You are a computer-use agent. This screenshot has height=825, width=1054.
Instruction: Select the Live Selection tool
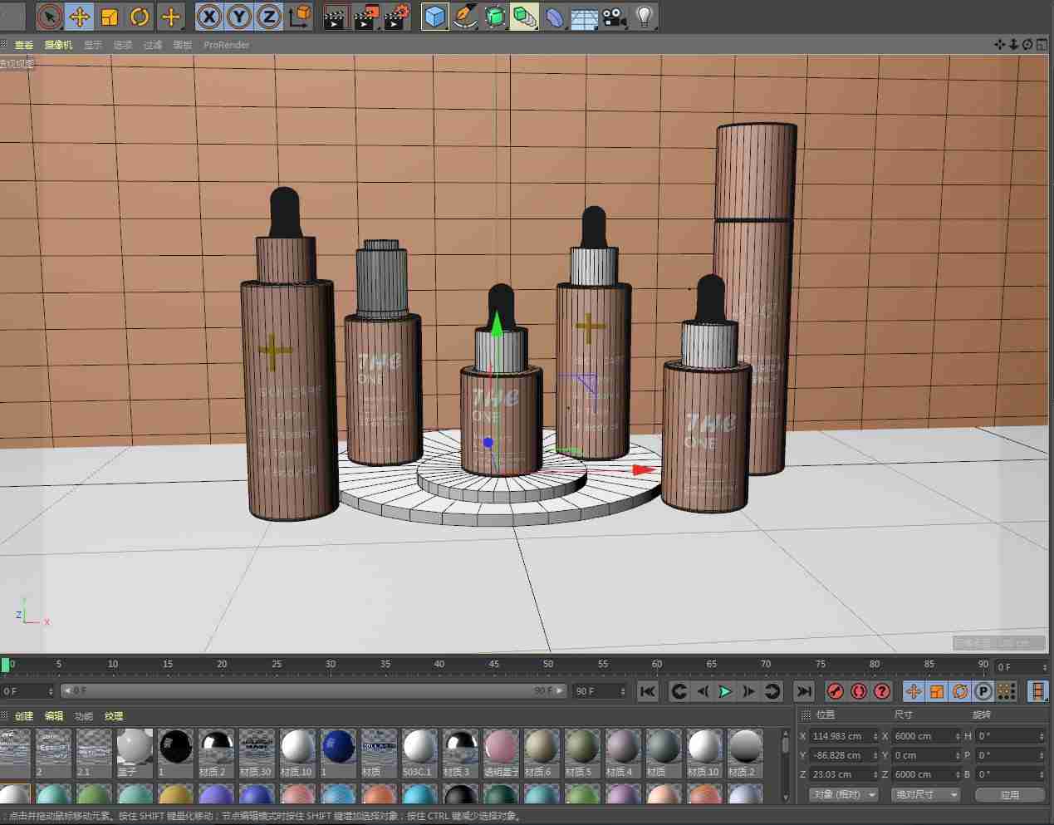[x=51, y=16]
